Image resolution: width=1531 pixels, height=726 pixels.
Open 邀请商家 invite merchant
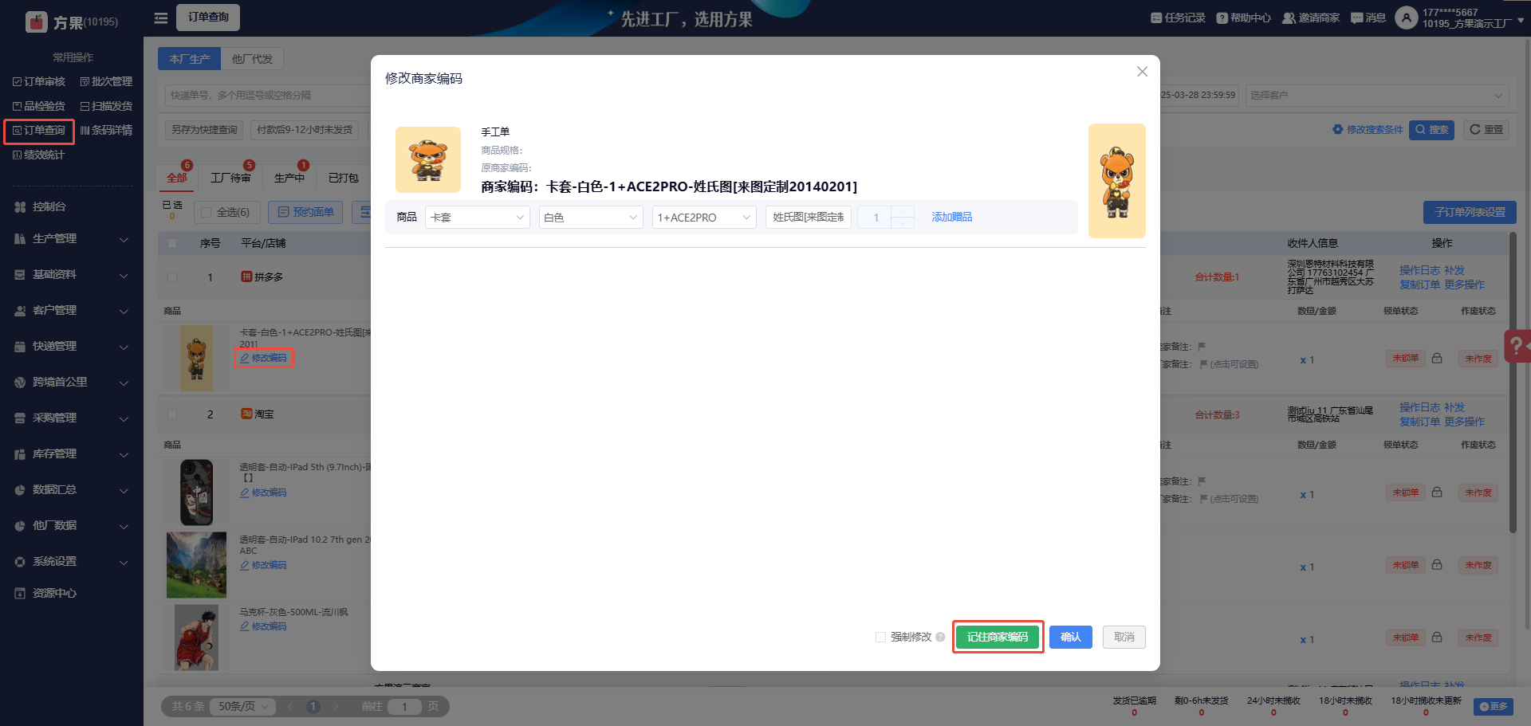tap(1311, 18)
